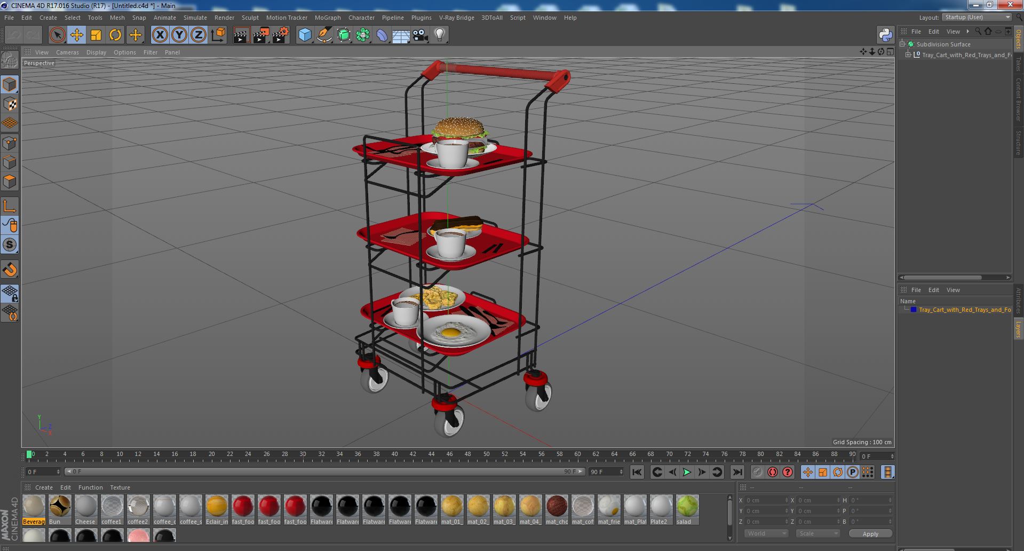Expand Tray_Cart_with_Red_Trays object in Objects panel
The width and height of the screenshot is (1024, 551).
pos(908,55)
